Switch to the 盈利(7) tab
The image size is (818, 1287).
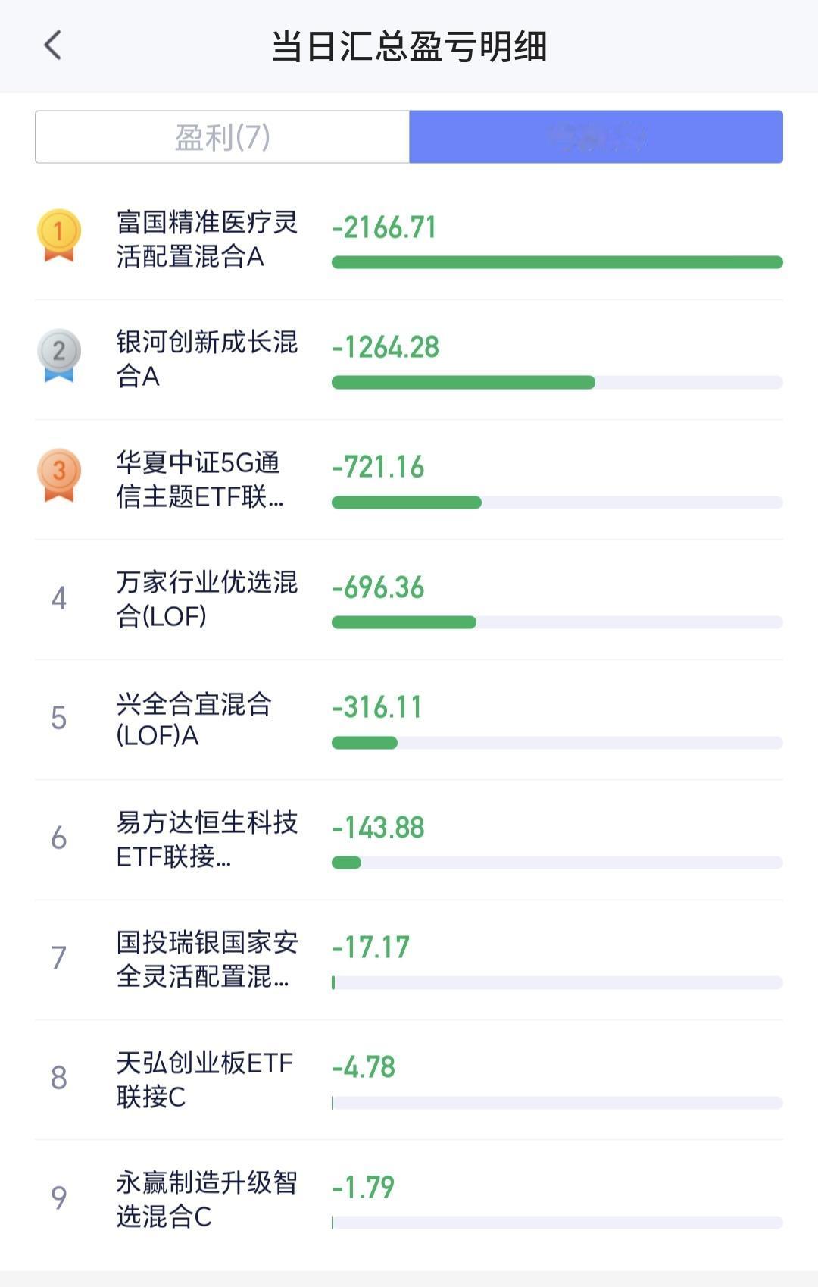222,136
